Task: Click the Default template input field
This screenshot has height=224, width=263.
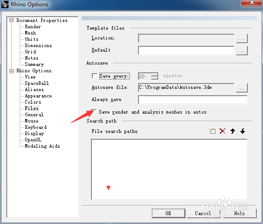Action: click(186, 50)
